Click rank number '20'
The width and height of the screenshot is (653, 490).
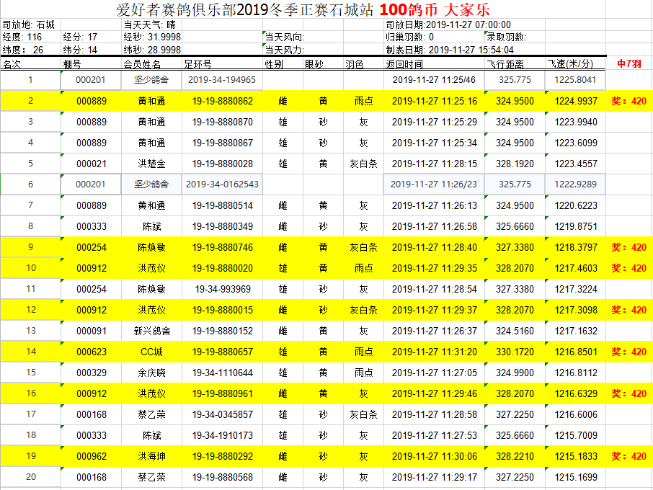[31, 477]
